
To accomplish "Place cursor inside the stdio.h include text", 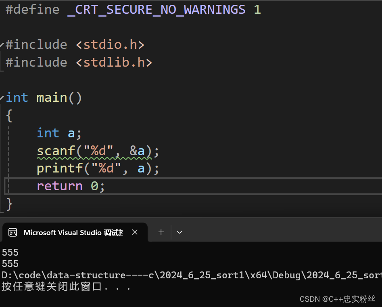I will (109, 44).
